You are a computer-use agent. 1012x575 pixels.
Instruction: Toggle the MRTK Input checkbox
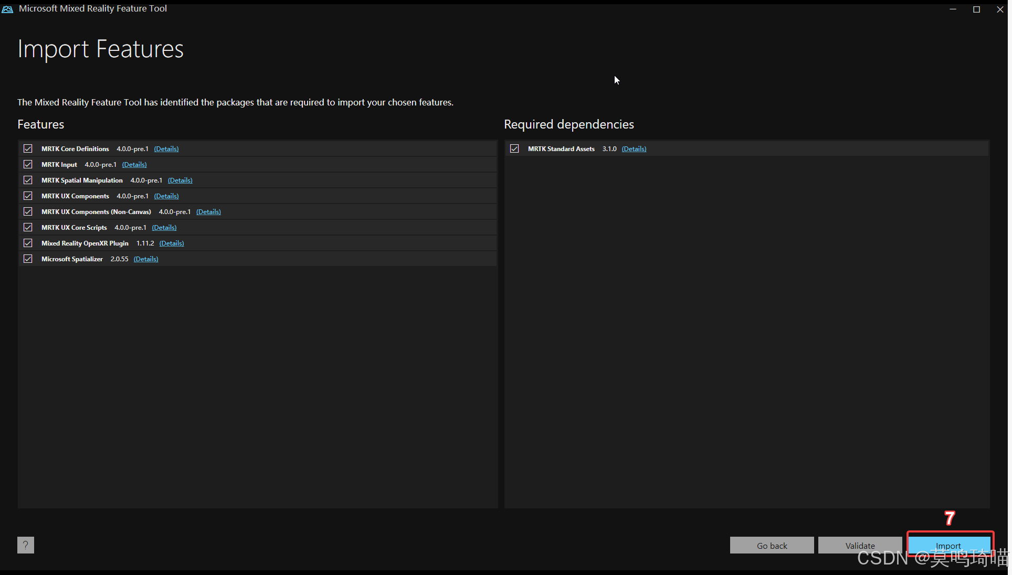28,165
